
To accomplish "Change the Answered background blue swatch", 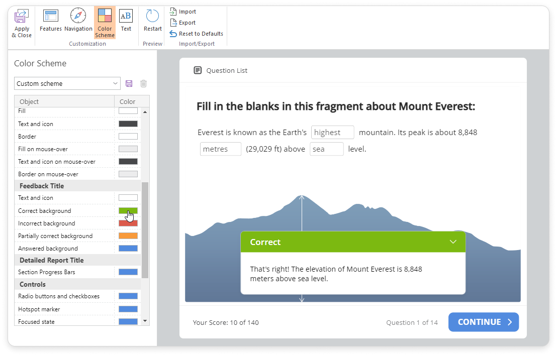I will click(x=128, y=249).
